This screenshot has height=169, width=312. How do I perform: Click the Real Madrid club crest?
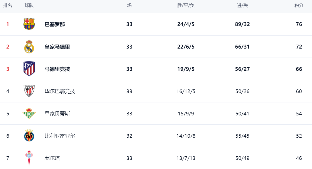point(29,47)
